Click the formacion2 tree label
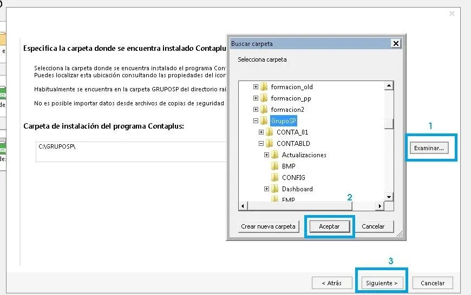The height and width of the screenshot is (295, 471). tap(287, 110)
